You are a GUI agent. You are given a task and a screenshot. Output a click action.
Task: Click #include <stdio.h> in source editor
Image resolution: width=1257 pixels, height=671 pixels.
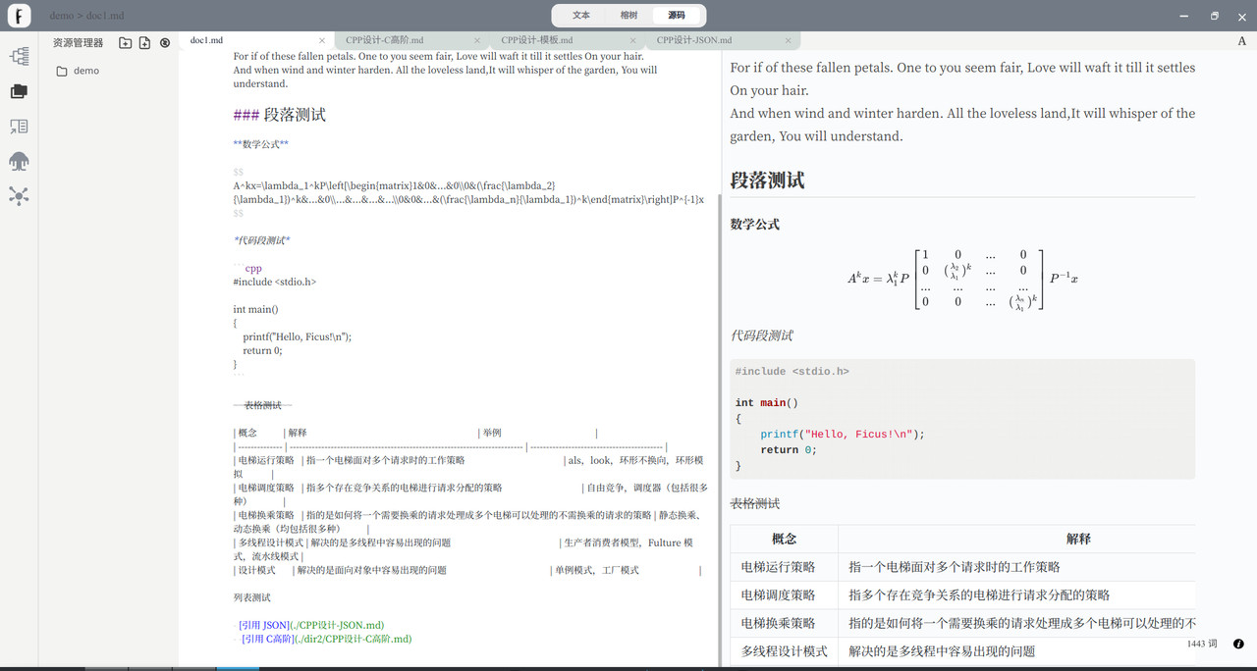pyautogui.click(x=275, y=282)
